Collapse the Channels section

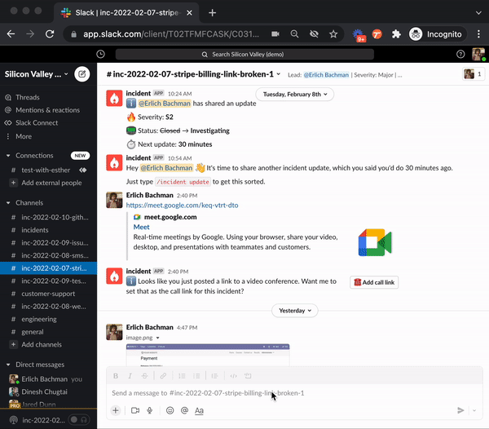(x=8, y=203)
